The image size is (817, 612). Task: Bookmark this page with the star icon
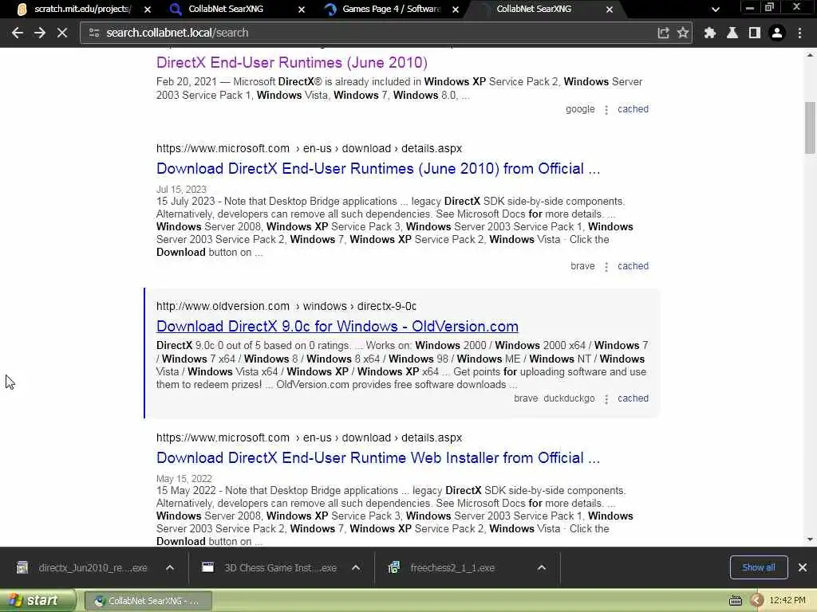pyautogui.click(x=683, y=33)
